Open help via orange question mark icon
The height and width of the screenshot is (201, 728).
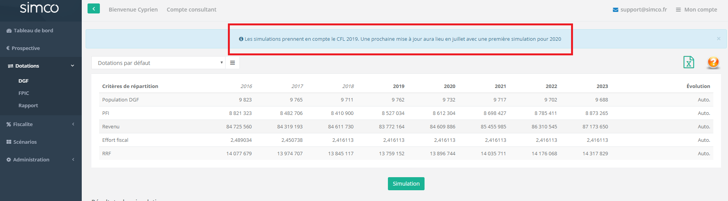713,62
